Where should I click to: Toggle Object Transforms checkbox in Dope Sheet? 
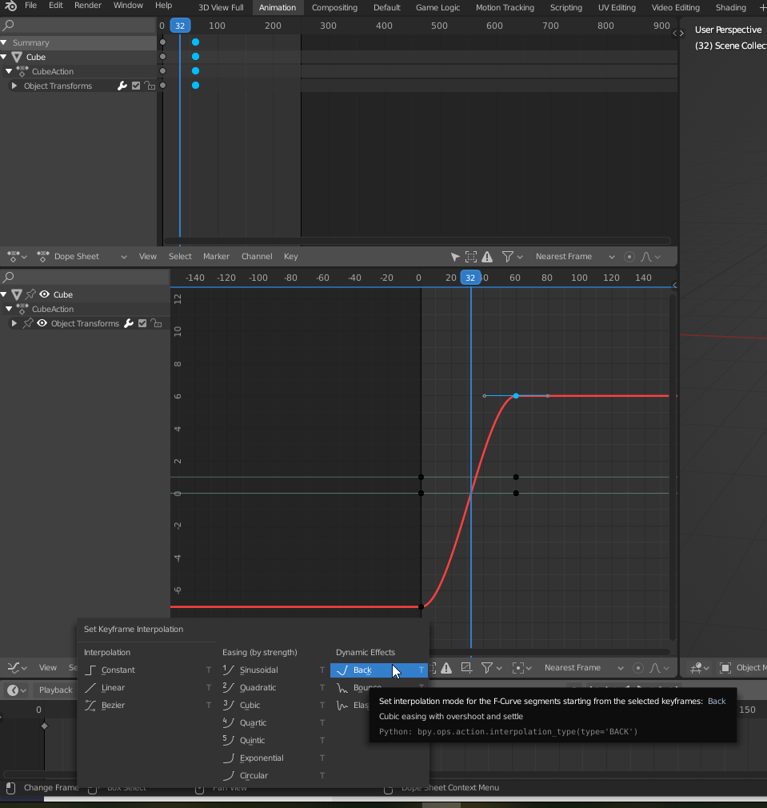pos(136,86)
